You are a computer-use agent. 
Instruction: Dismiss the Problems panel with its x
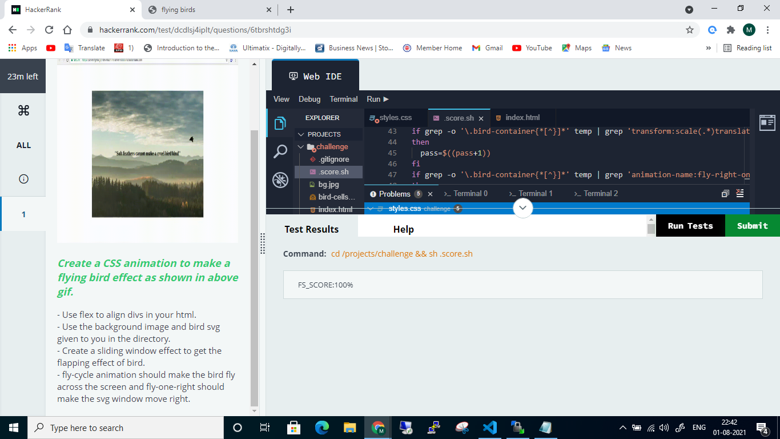pyautogui.click(x=430, y=194)
